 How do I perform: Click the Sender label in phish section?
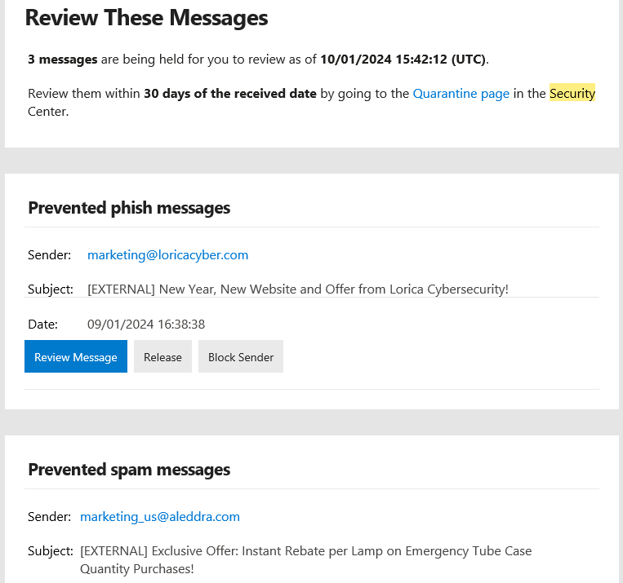coord(49,255)
